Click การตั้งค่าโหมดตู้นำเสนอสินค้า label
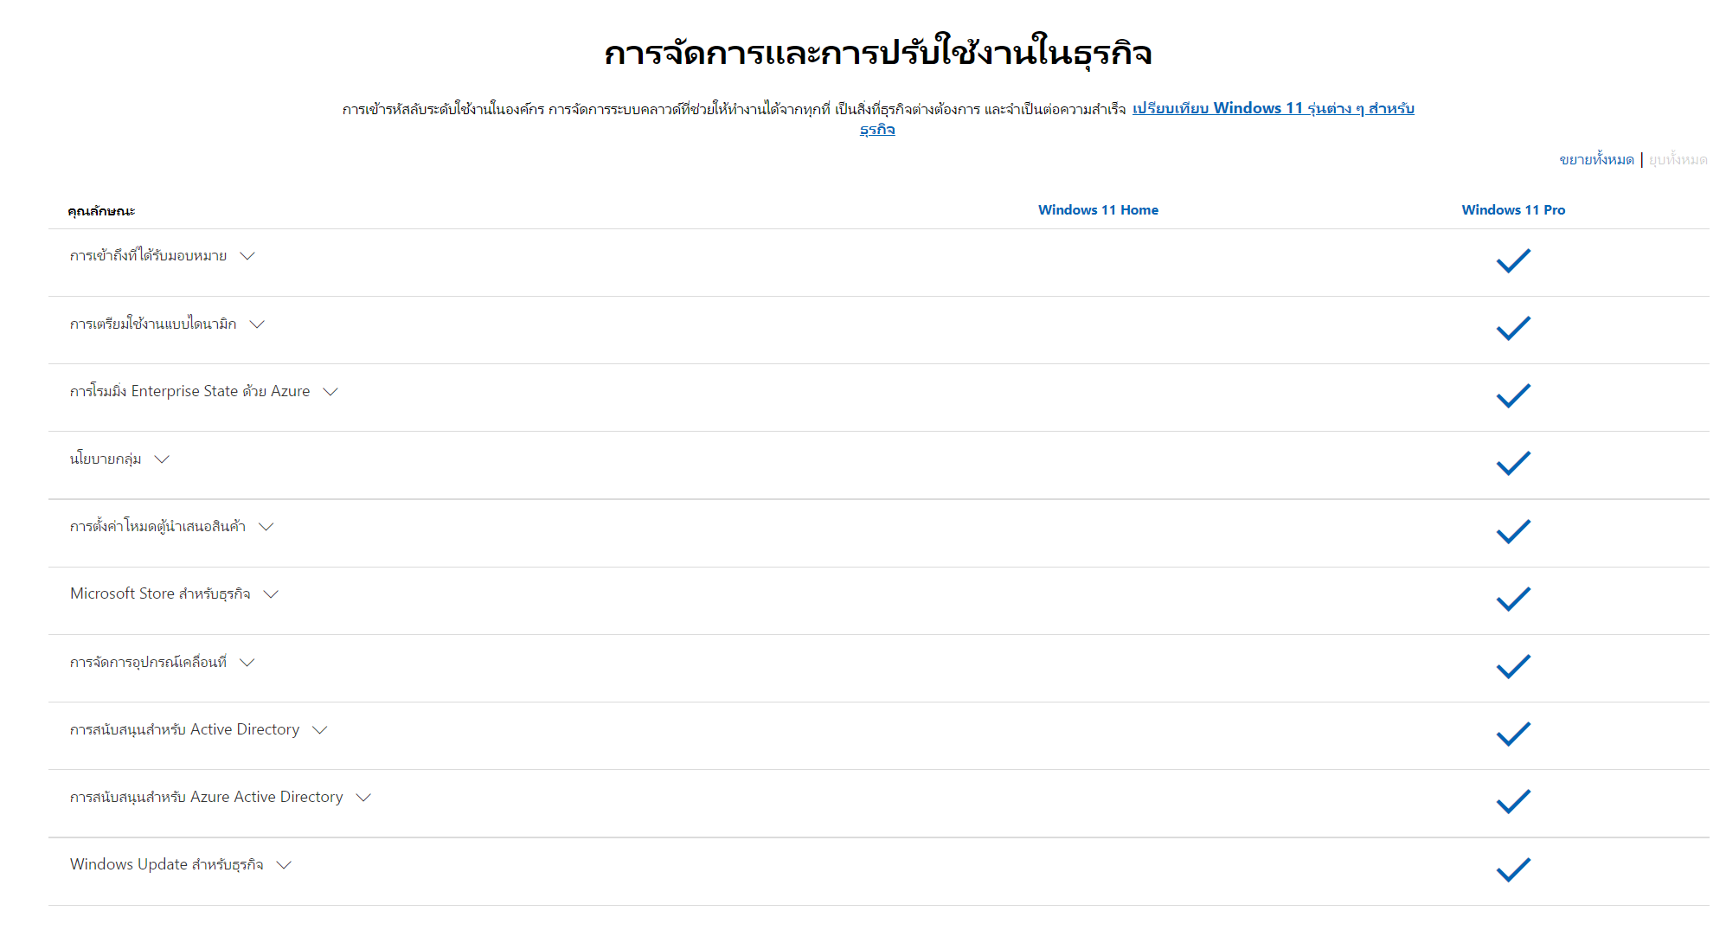This screenshot has width=1726, height=943. [157, 527]
